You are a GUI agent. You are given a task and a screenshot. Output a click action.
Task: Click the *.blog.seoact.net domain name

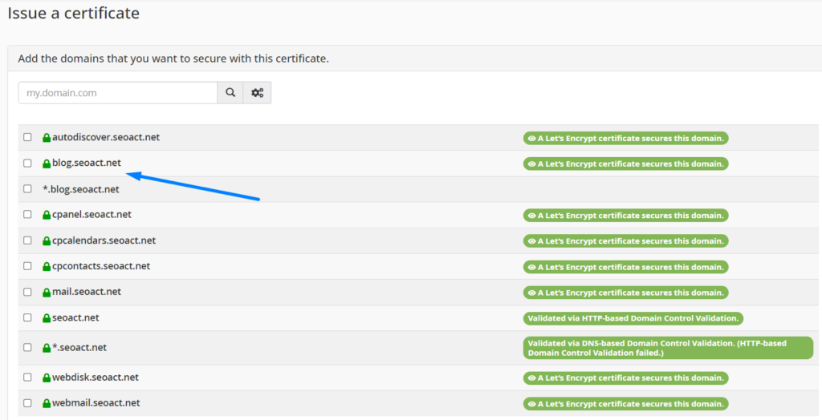[81, 189]
